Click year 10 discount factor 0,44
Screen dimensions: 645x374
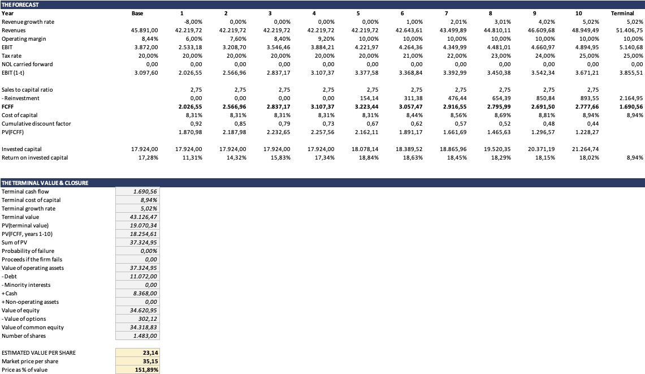(x=593, y=123)
